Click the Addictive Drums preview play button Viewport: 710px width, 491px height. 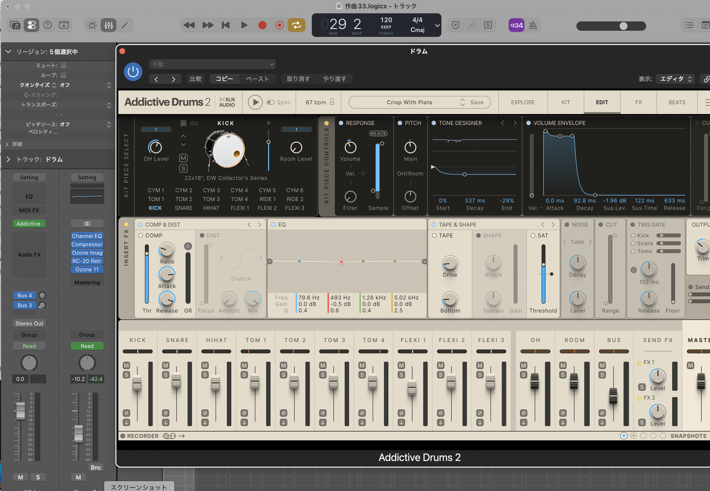255,102
